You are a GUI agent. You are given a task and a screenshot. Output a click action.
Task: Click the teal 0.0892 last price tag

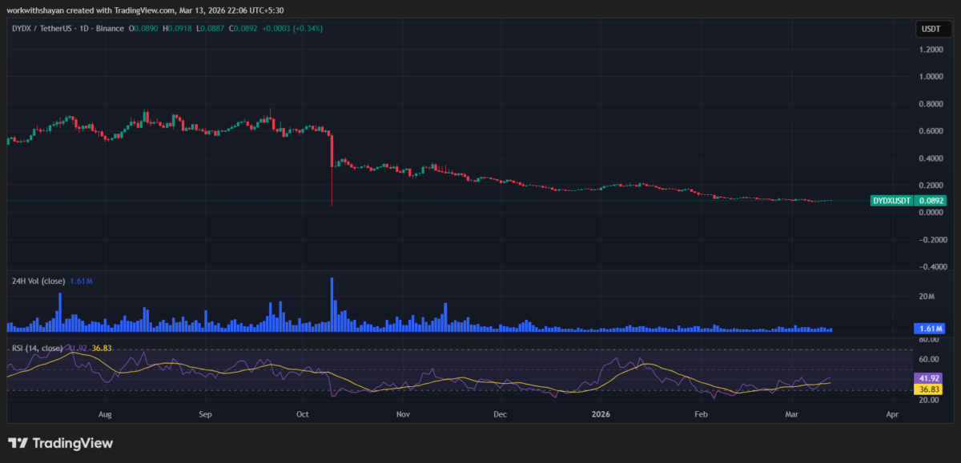pos(931,201)
